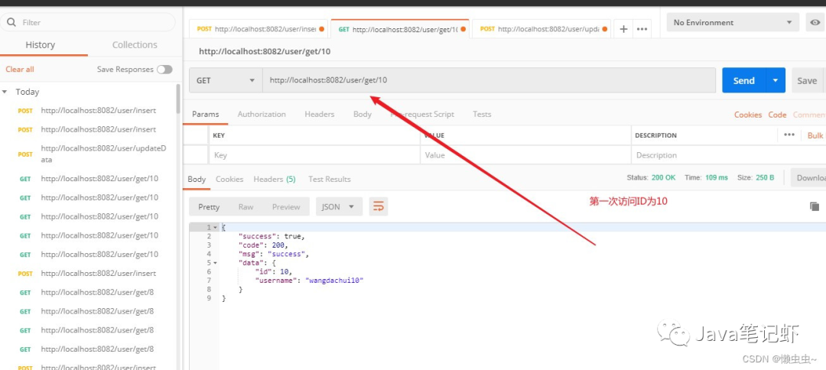Switch to the History tab
The height and width of the screenshot is (370, 826).
(x=40, y=45)
